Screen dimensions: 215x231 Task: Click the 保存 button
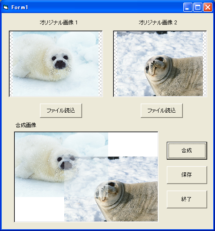[x=187, y=175]
